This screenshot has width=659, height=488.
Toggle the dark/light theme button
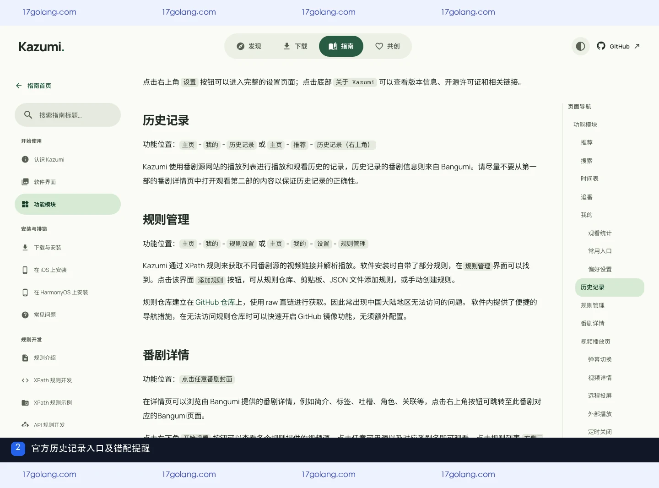pyautogui.click(x=580, y=46)
